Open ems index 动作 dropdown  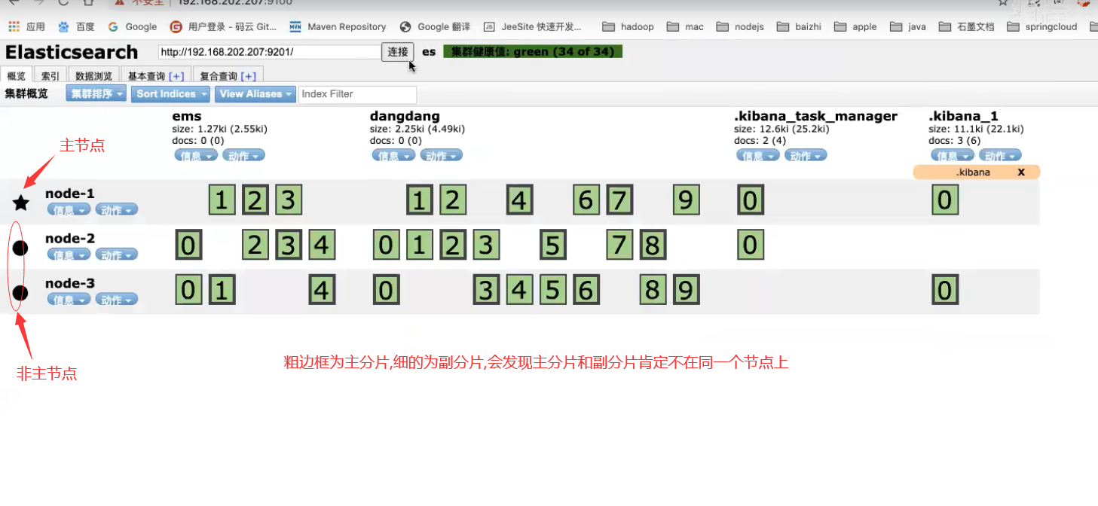pyautogui.click(x=243, y=156)
